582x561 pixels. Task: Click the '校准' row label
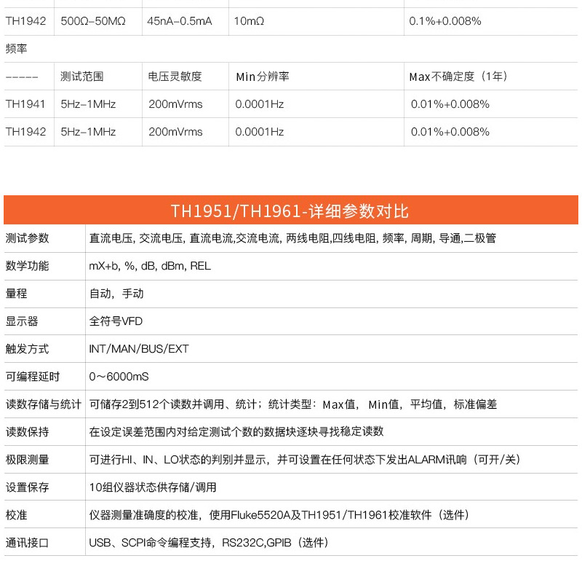[x=16, y=515]
